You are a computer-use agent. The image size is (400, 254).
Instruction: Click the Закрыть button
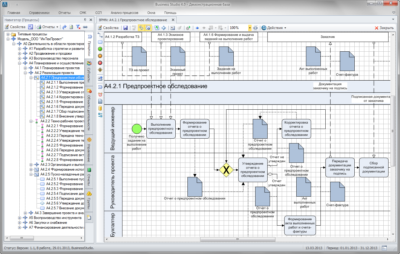click(384, 28)
